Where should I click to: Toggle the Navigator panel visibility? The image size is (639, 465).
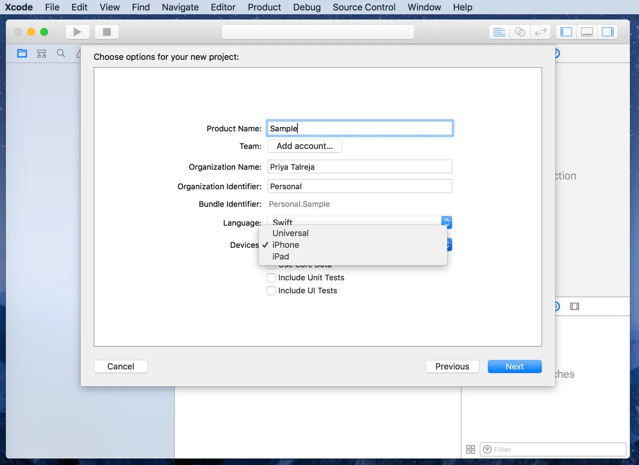click(566, 32)
